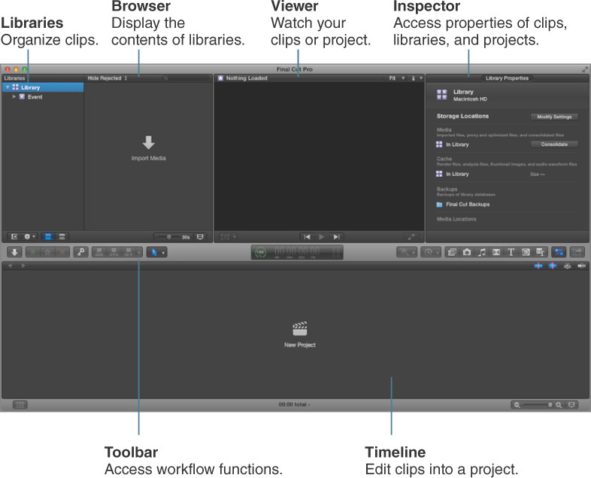Open the keyword editor key icon
The image size is (591, 478).
click(x=80, y=252)
